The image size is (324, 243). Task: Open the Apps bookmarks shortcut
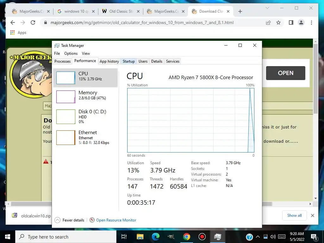point(18,33)
